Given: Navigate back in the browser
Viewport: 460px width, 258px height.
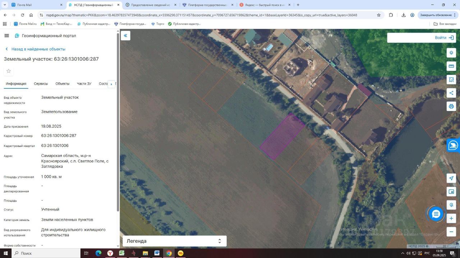Looking at the screenshot, I should coord(5,15).
